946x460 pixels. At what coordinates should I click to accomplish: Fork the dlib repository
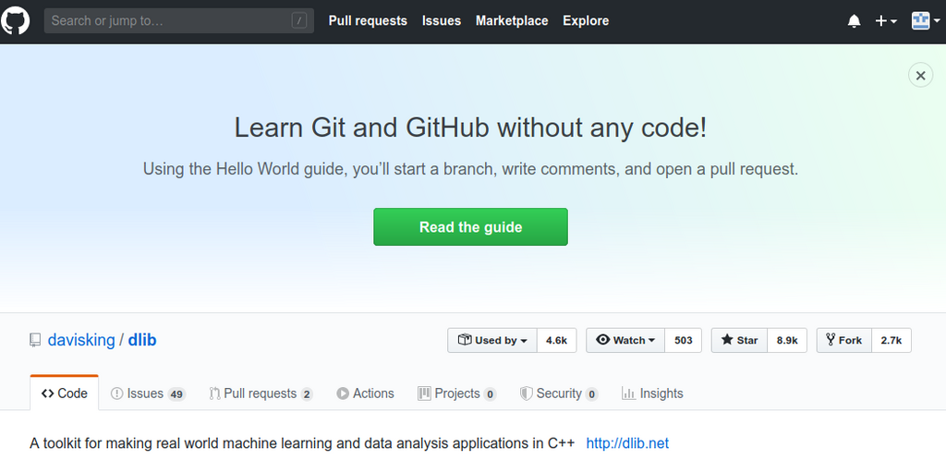(x=844, y=340)
